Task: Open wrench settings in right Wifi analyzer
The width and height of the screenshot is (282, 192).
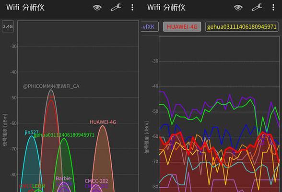Action: tap(257, 8)
